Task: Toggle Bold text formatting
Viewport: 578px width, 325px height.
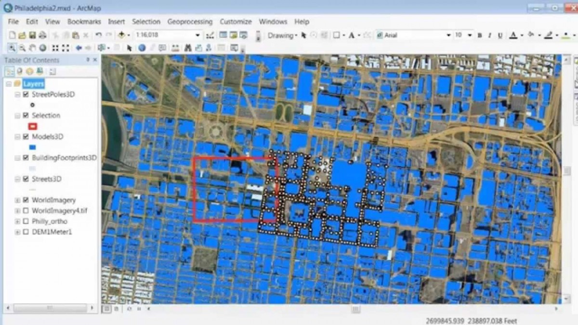Action: tap(479, 35)
